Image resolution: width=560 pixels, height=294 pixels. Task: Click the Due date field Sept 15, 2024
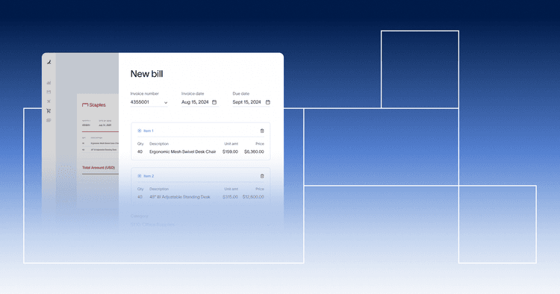pyautogui.click(x=252, y=102)
